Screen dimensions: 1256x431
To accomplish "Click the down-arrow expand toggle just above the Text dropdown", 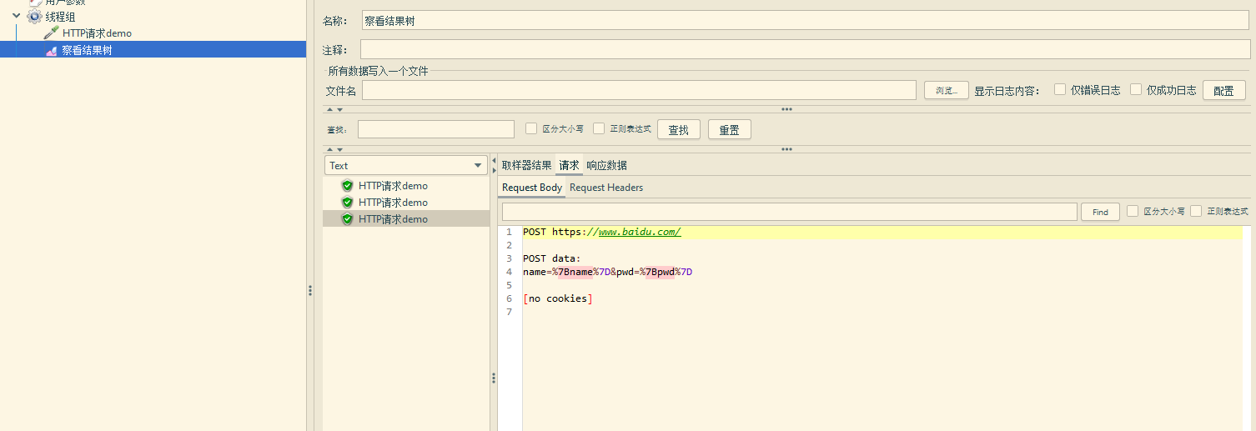I will [339, 149].
